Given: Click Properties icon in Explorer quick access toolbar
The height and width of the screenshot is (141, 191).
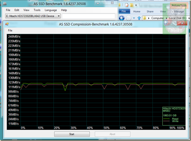Looking at the screenshot, I should click(x=127, y=5).
